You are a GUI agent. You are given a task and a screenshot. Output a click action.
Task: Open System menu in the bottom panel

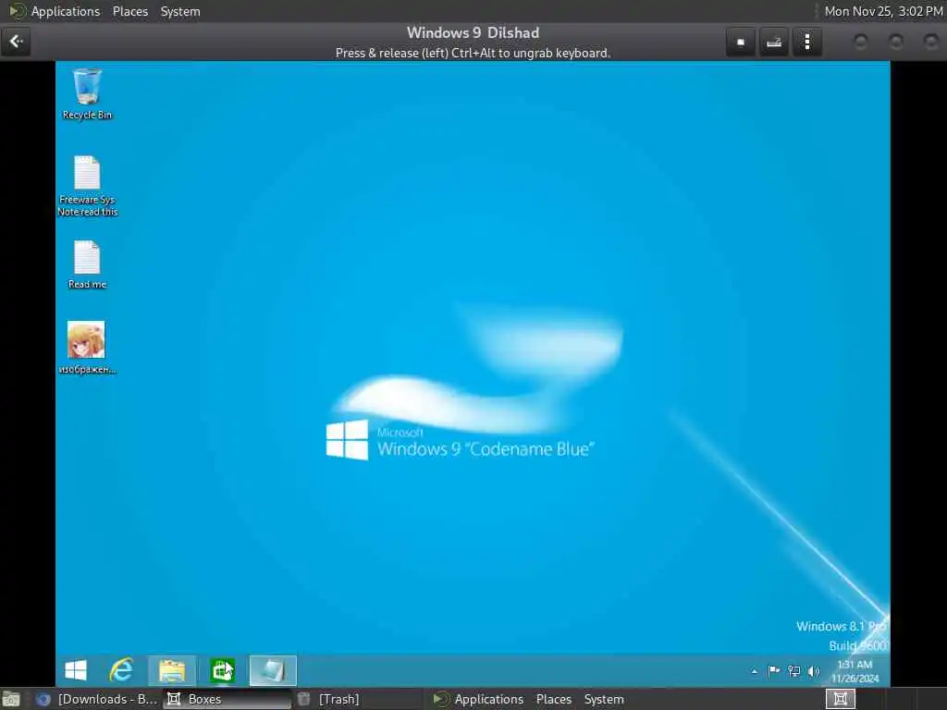603,699
